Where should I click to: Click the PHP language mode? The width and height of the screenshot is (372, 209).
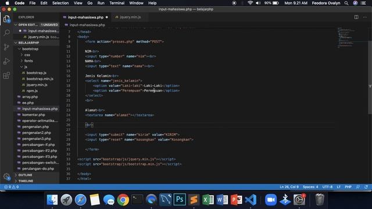(x=348, y=187)
